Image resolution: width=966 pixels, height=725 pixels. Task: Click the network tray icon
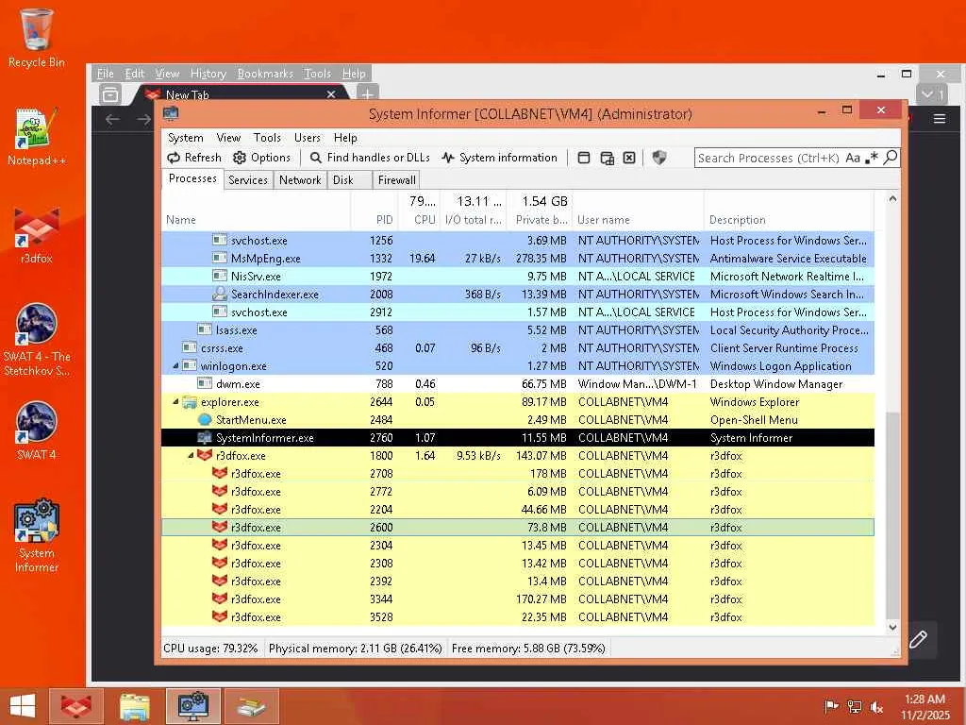tap(855, 706)
